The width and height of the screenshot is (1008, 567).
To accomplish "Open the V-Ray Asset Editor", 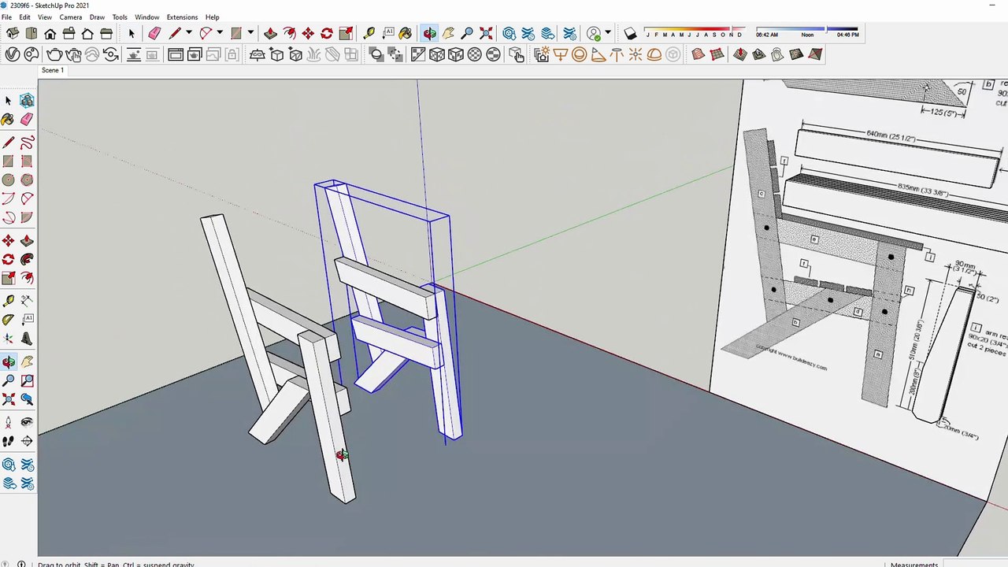I will pos(13,54).
